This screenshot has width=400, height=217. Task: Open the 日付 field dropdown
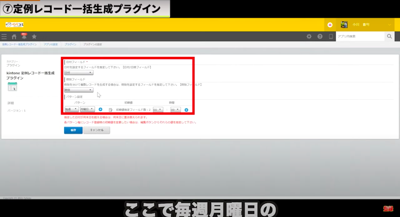[79, 73]
